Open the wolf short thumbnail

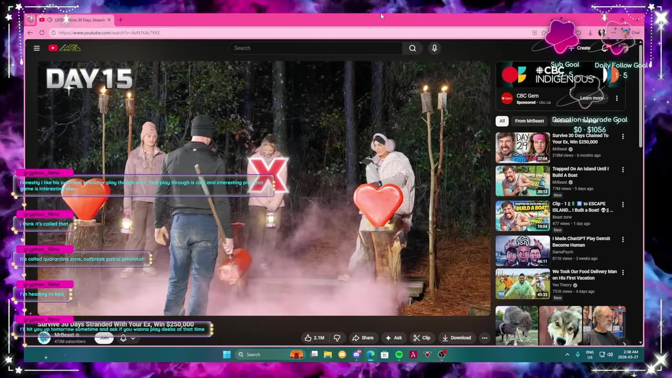[561, 325]
